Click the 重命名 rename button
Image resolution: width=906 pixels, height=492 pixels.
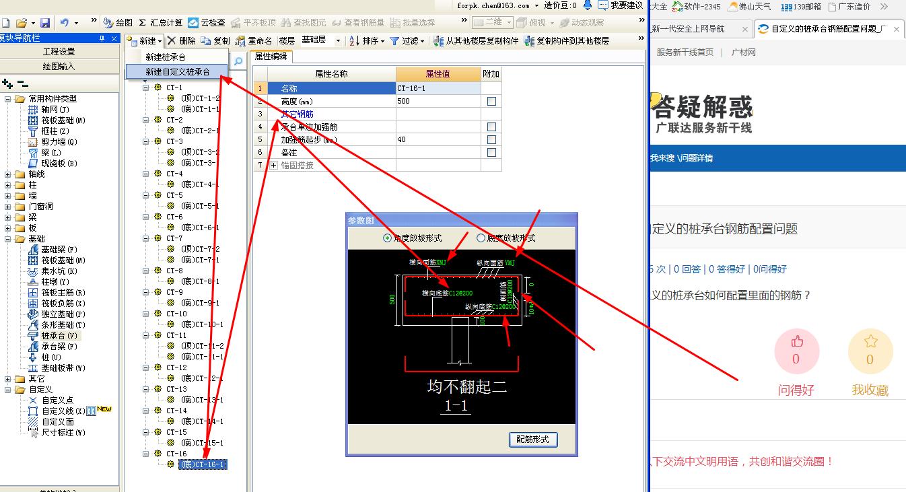coord(254,41)
